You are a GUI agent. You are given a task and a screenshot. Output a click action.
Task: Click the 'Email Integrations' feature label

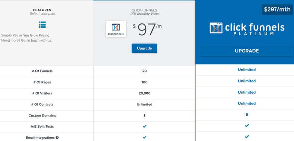pos(40,138)
